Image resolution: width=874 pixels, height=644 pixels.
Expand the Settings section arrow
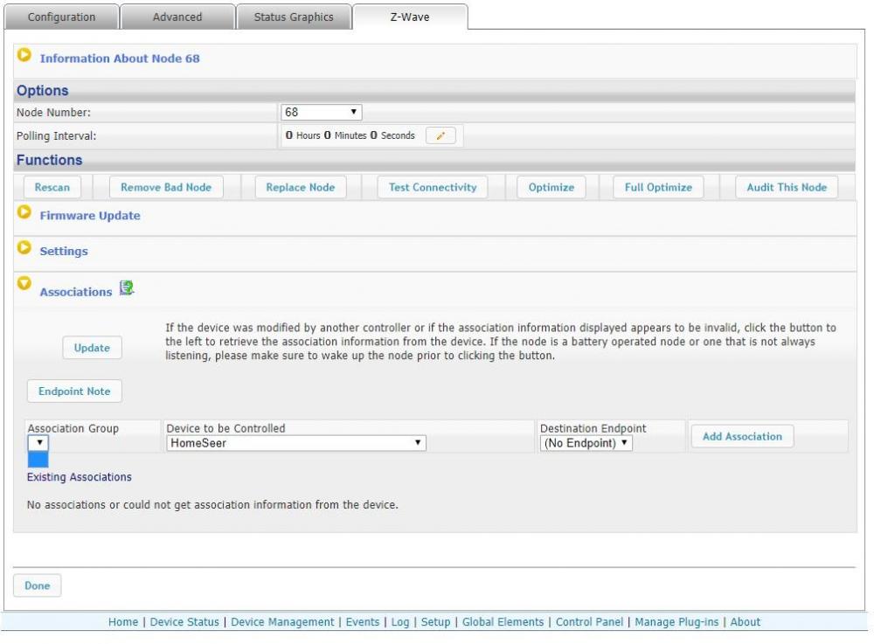pyautogui.click(x=24, y=249)
